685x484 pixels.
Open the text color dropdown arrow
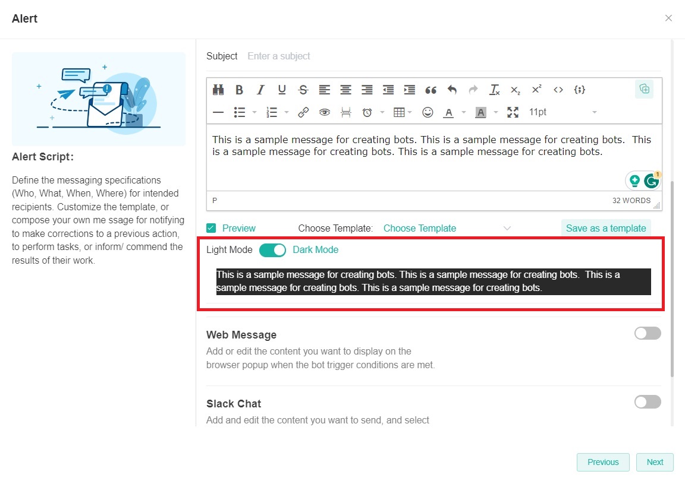[x=463, y=112]
